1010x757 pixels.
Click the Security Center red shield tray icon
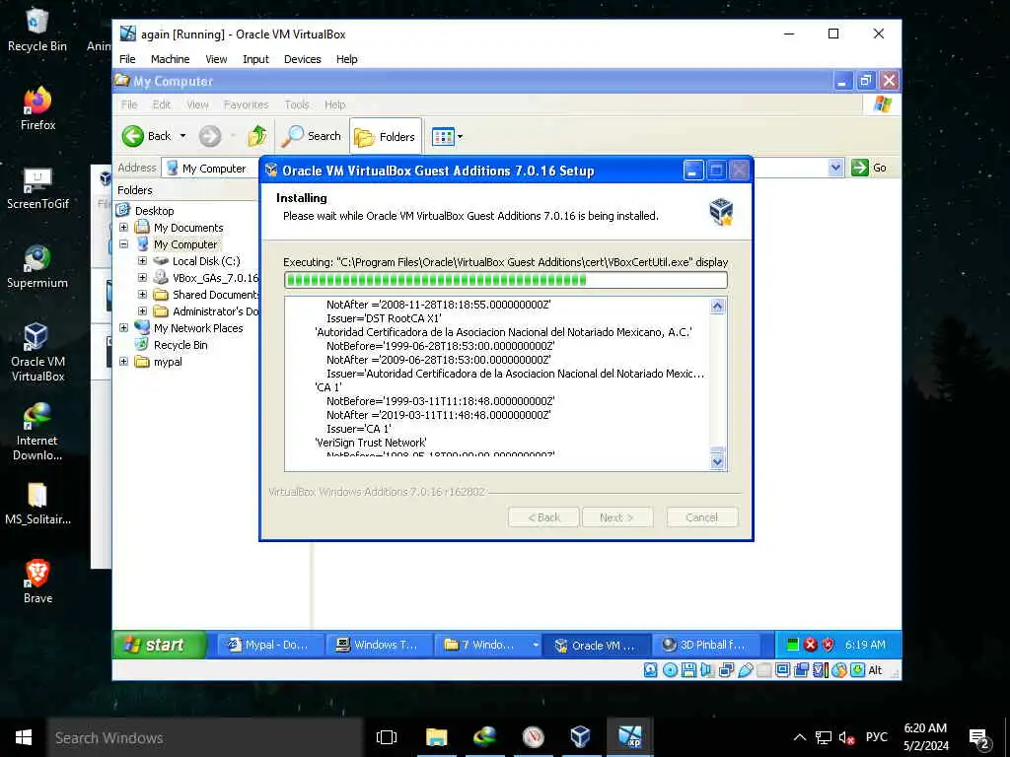pyautogui.click(x=828, y=645)
